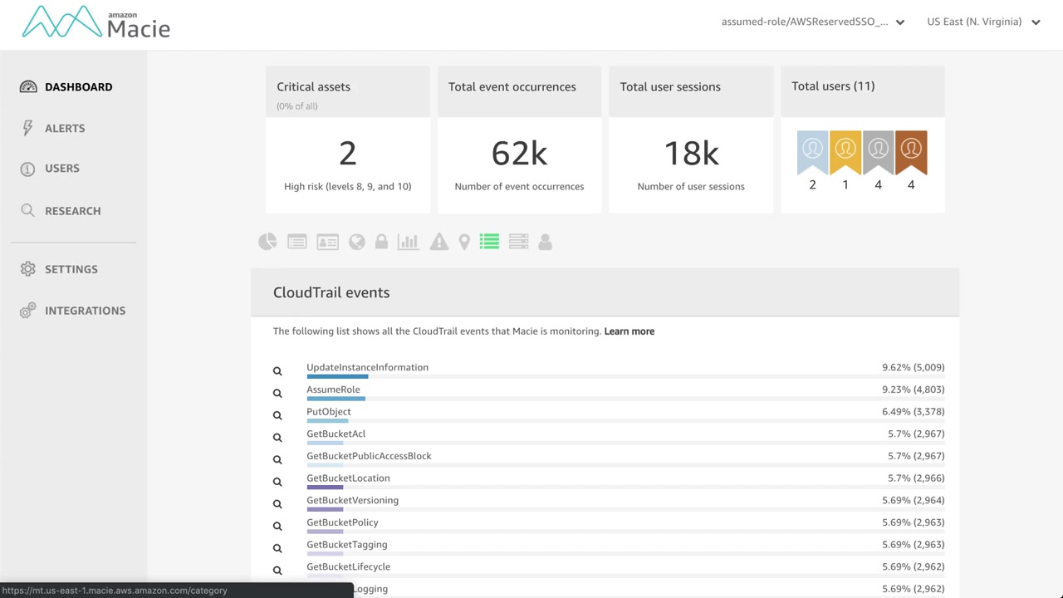The width and height of the screenshot is (1063, 598).
Task: Select the map pin location view
Action: click(x=464, y=242)
